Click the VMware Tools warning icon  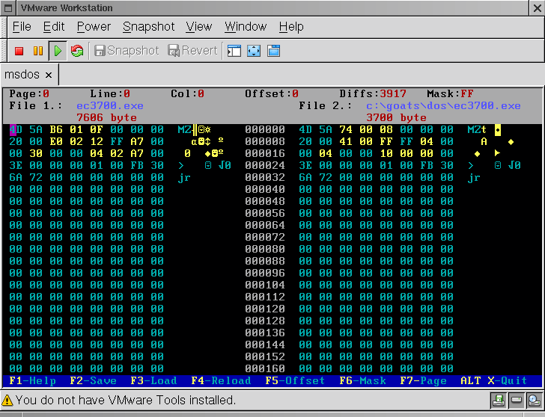click(x=7, y=401)
